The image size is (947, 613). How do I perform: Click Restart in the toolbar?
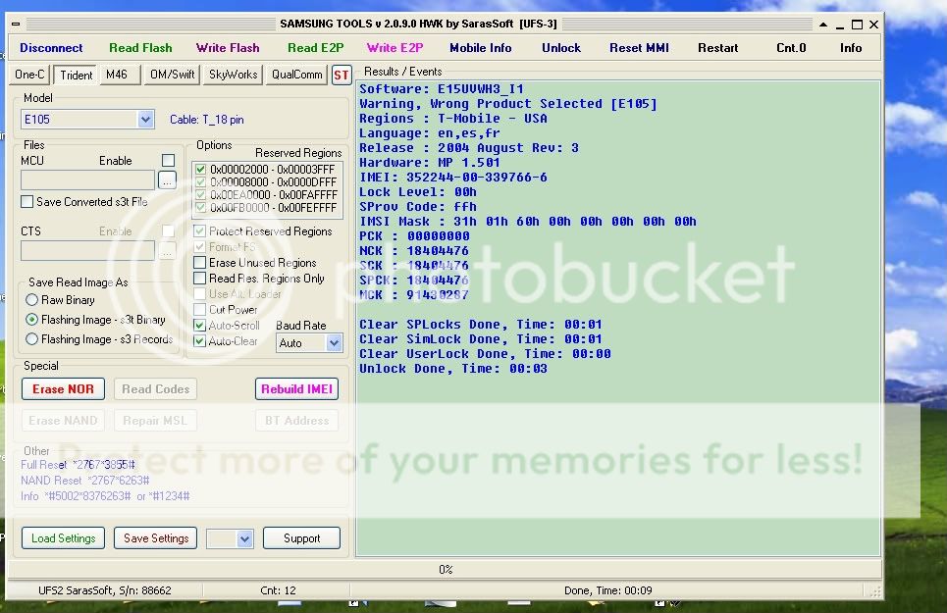717,48
